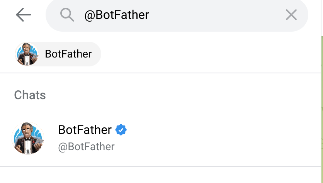Click empty space in the BotFather result row
This screenshot has width=323, height=183.
tap(216, 138)
